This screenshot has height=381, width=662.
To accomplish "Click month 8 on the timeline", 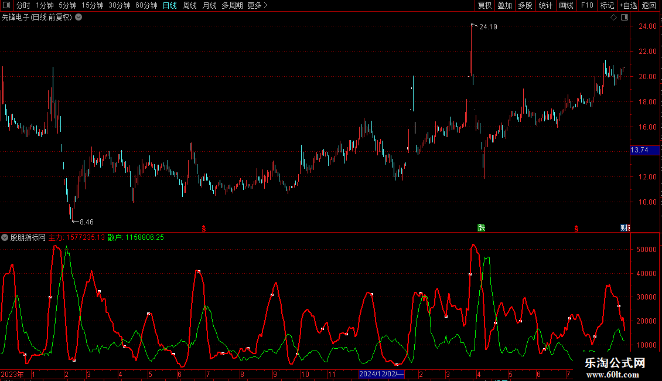I will tap(242, 374).
